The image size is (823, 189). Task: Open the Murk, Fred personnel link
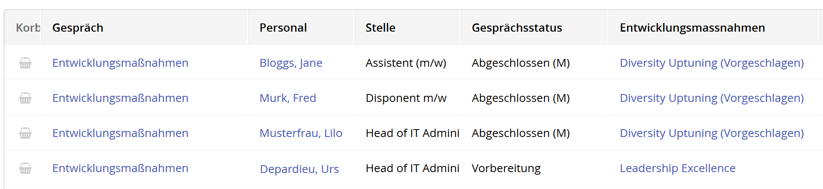point(288,98)
